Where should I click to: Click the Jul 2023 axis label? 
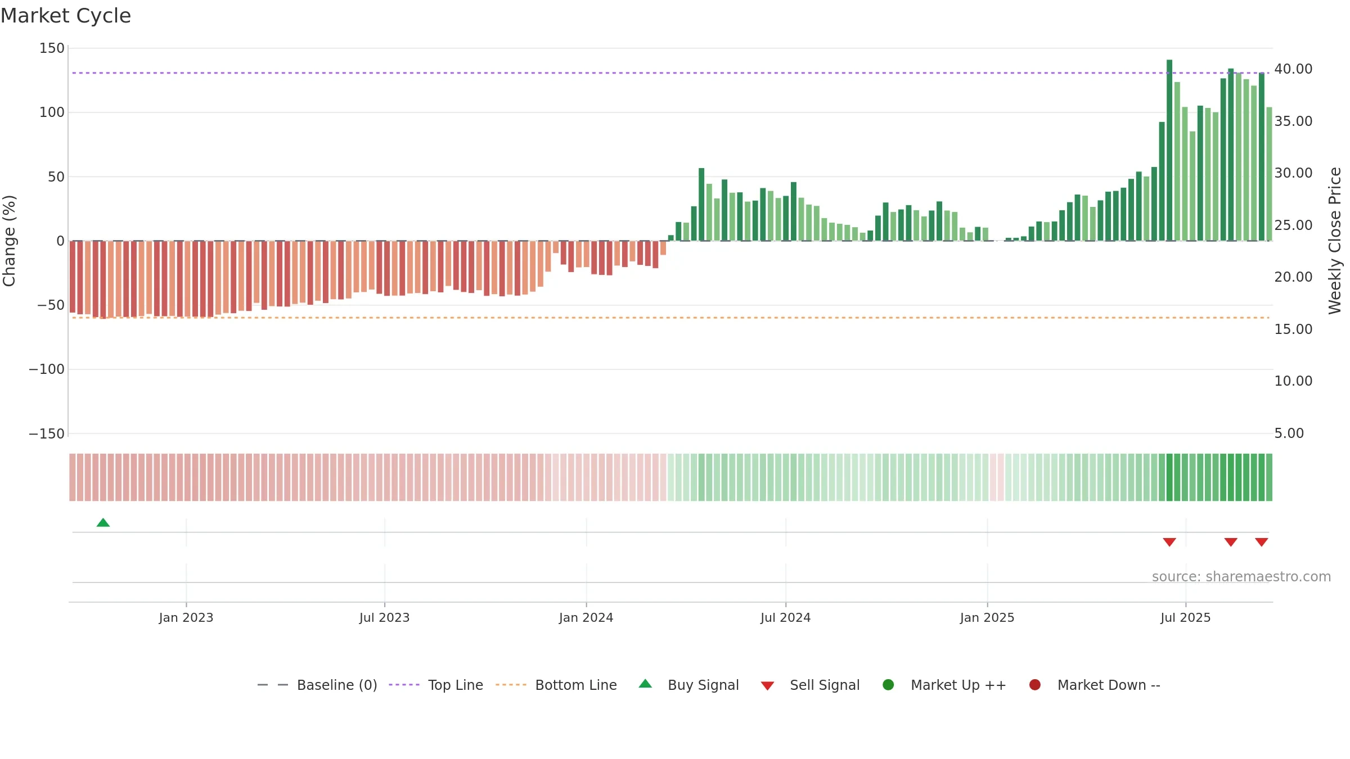click(385, 617)
